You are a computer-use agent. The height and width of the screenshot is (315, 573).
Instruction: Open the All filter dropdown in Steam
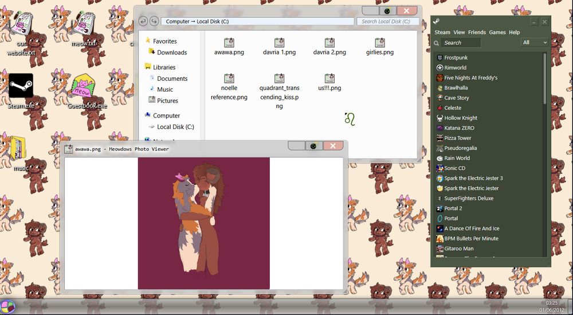coord(534,42)
